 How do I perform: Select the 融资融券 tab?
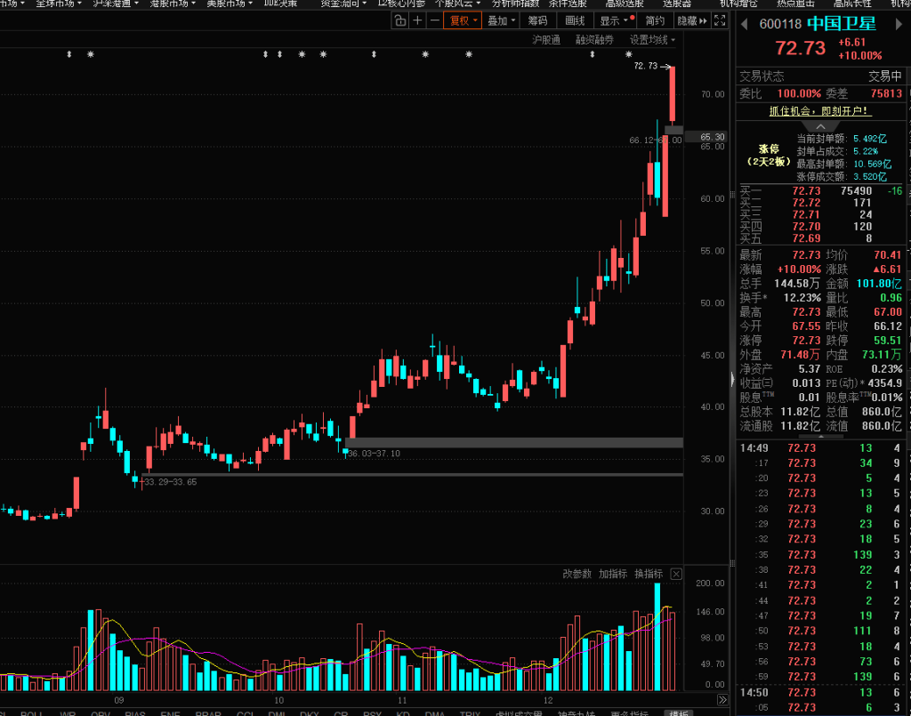(594, 40)
